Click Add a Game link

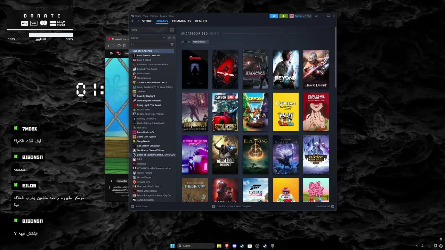coord(141,206)
